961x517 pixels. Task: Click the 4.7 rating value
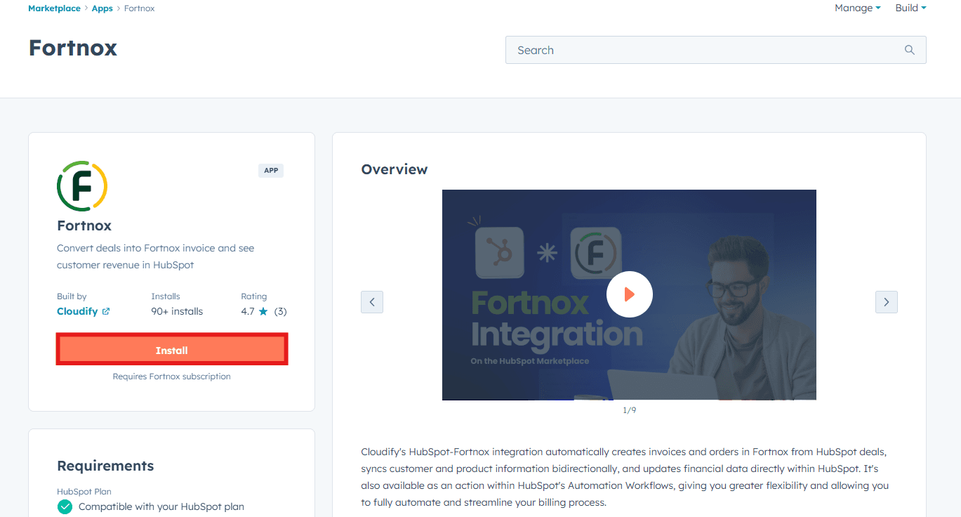coord(248,311)
